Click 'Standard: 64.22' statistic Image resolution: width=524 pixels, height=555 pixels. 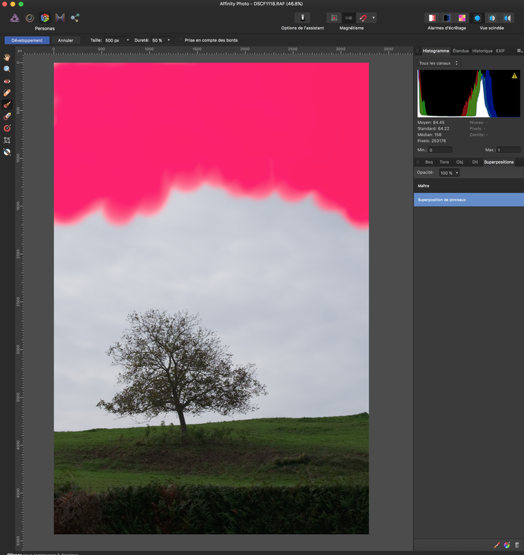pos(433,128)
